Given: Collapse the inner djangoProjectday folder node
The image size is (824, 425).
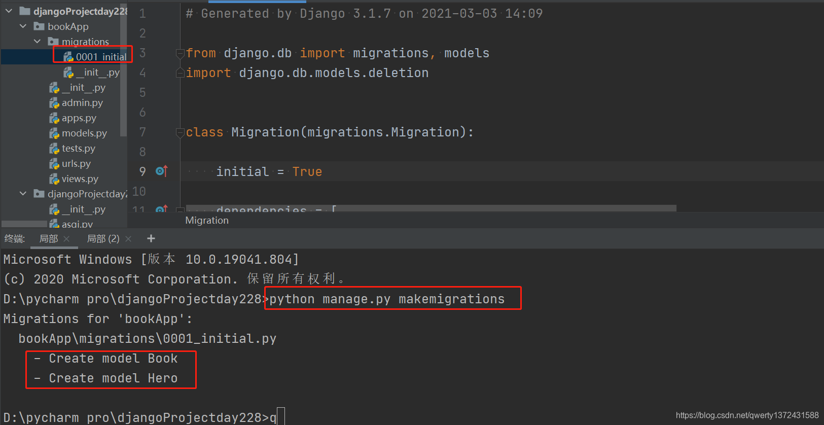Looking at the screenshot, I should point(23,193).
